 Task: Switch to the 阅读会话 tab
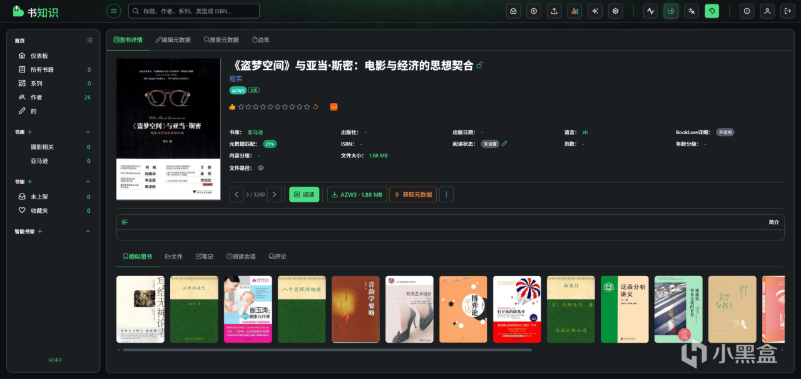241,257
